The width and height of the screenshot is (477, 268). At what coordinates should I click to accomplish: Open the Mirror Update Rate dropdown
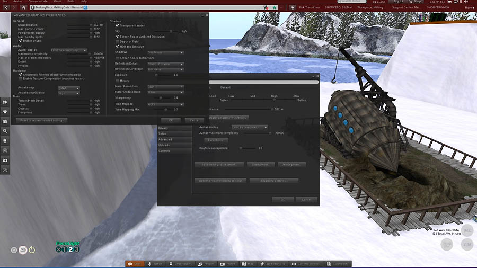166,92
